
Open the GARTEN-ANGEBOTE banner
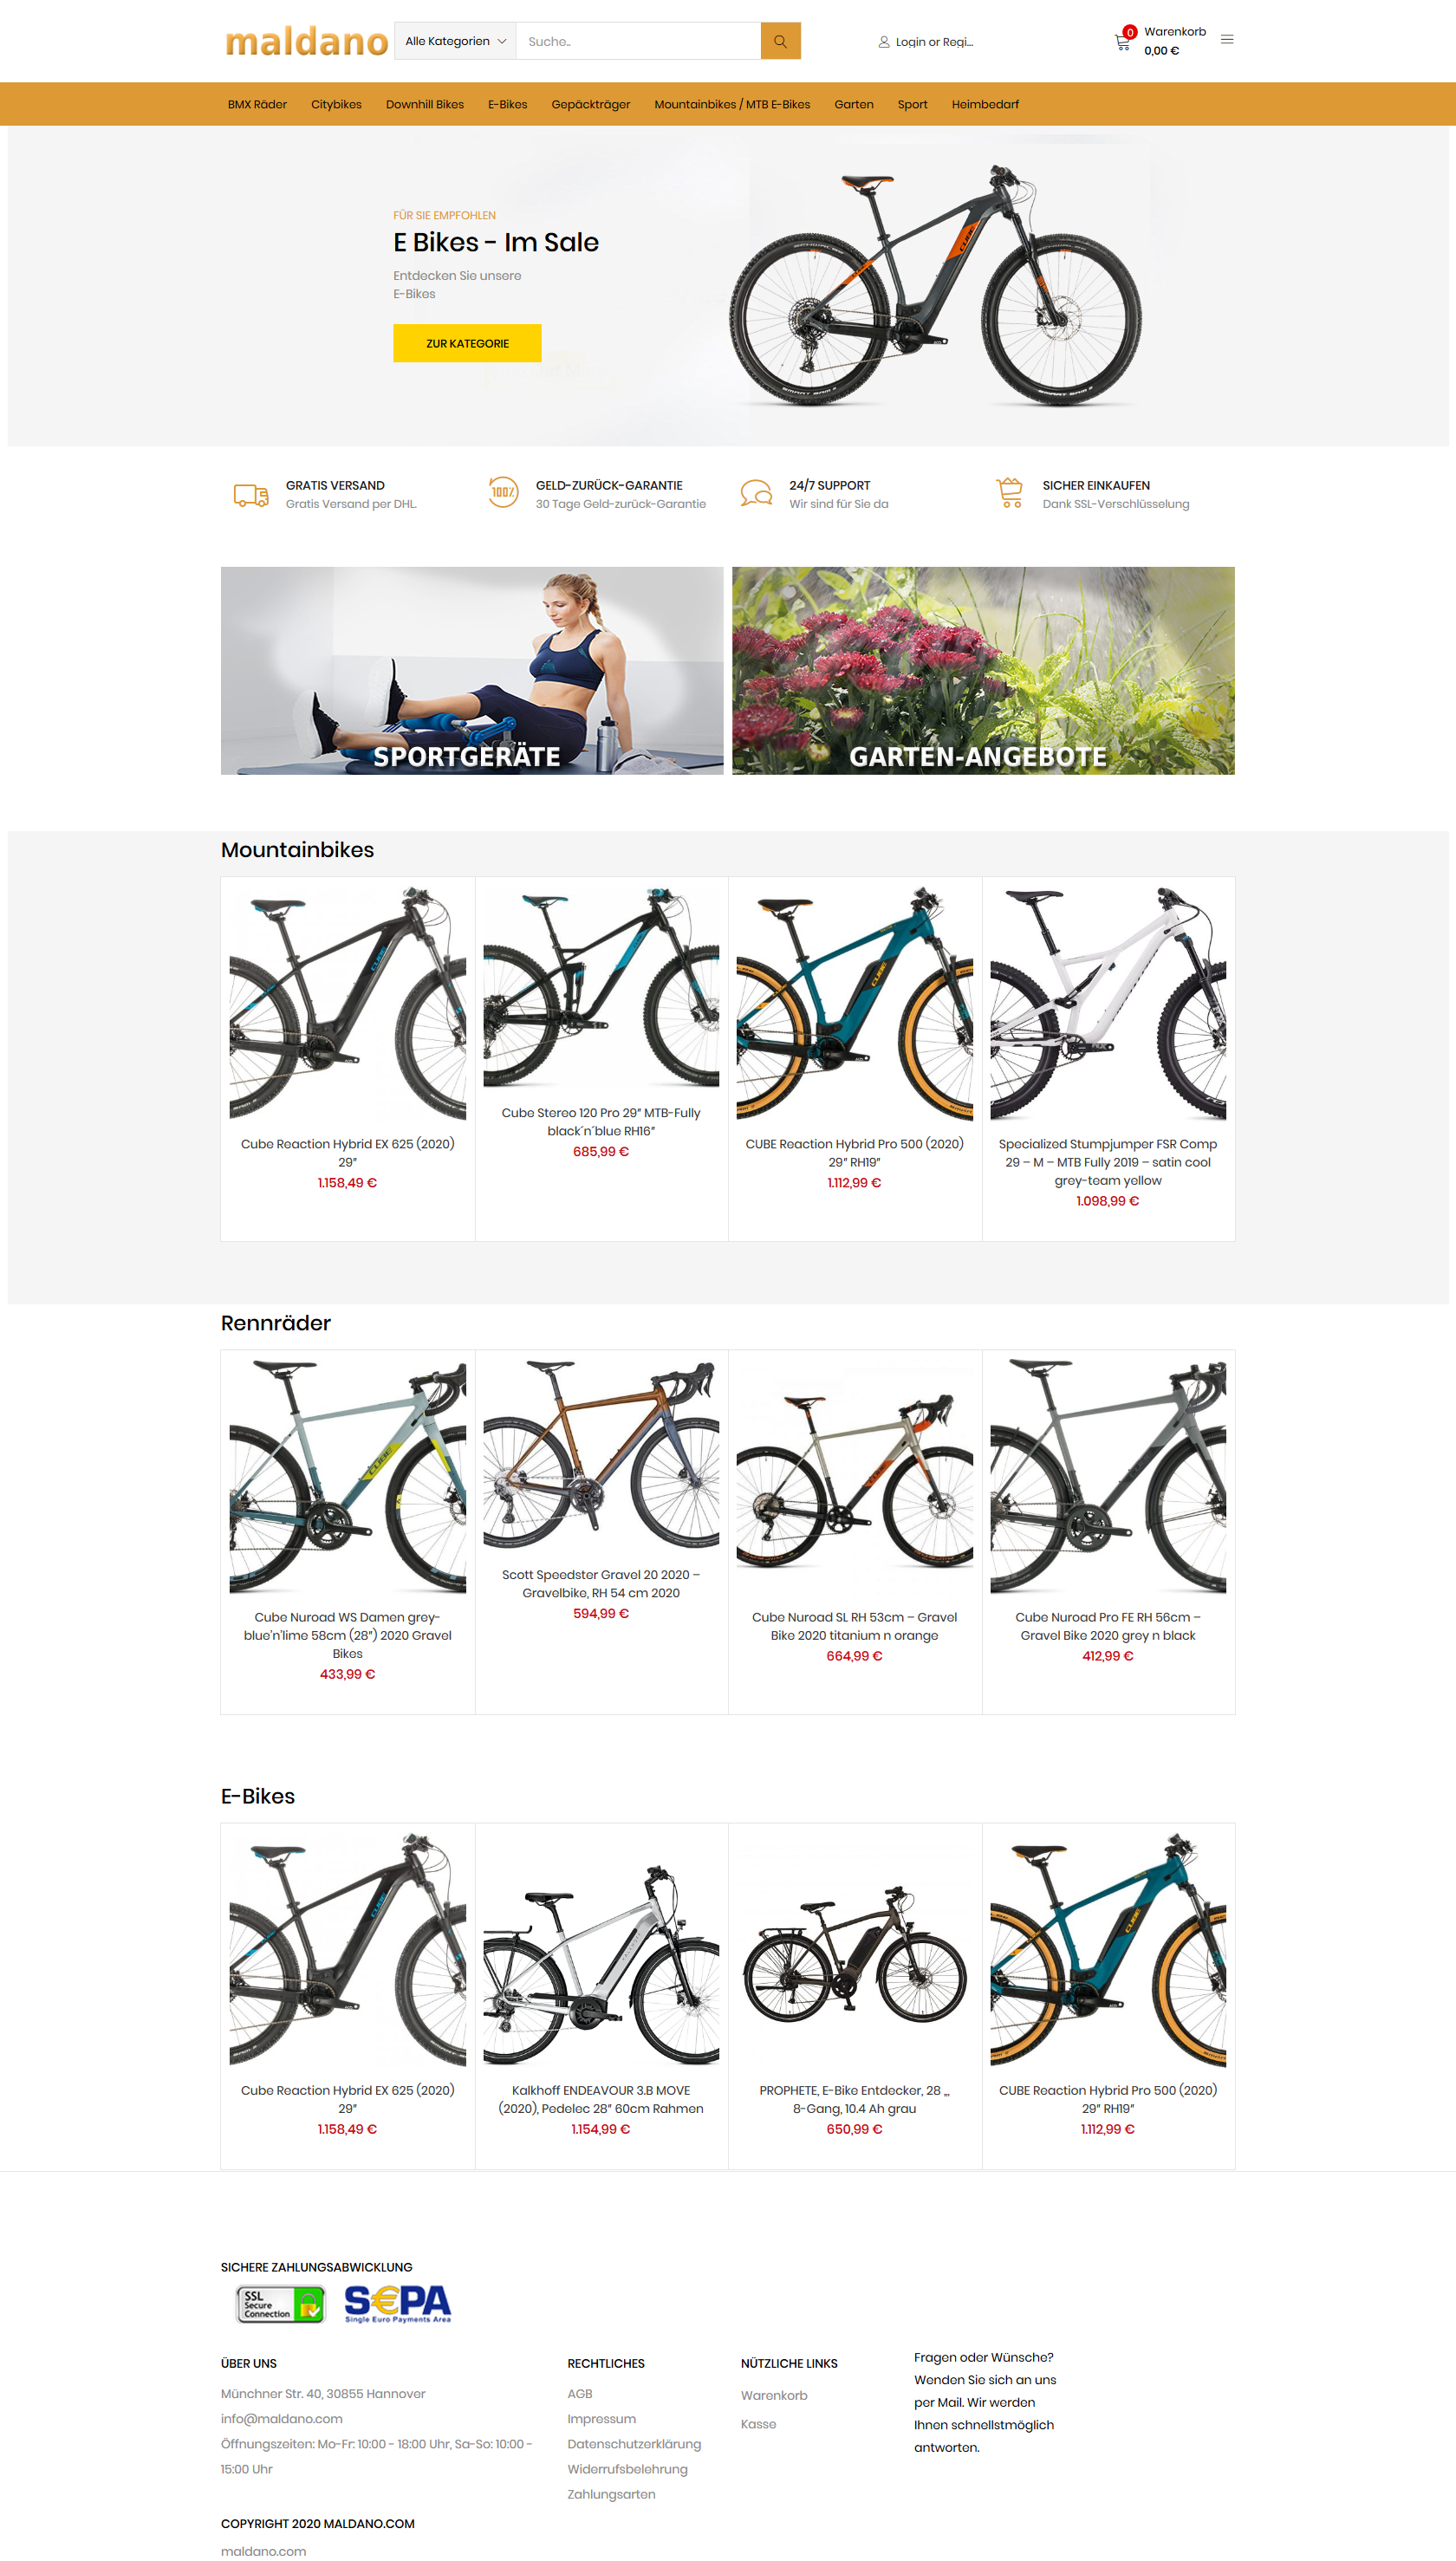click(983, 670)
